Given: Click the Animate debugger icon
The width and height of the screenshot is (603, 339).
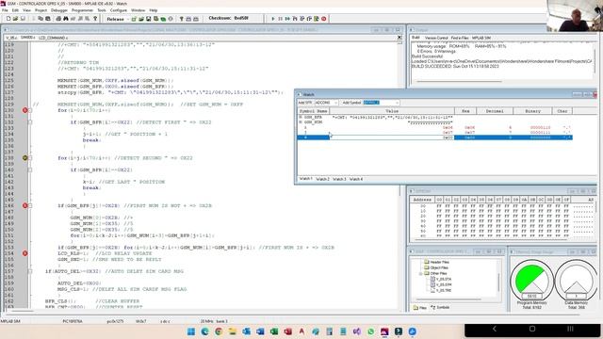Looking at the screenshot, I should 287,19.
